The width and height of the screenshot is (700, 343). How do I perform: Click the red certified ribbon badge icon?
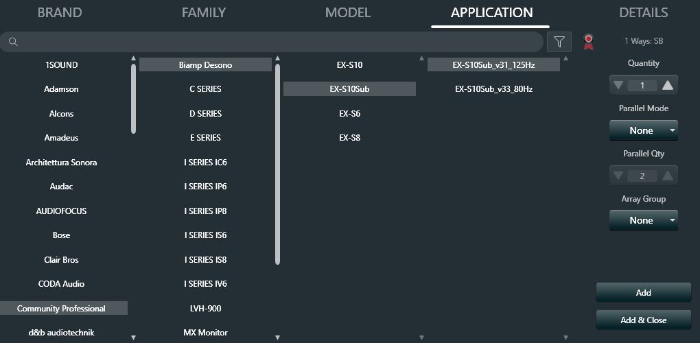click(x=588, y=42)
